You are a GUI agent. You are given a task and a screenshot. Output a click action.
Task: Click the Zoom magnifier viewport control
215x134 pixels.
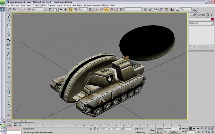202,128
